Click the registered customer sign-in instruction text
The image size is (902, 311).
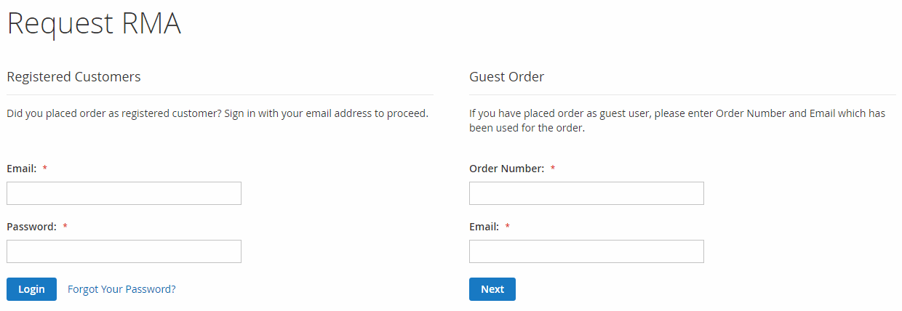tap(217, 113)
